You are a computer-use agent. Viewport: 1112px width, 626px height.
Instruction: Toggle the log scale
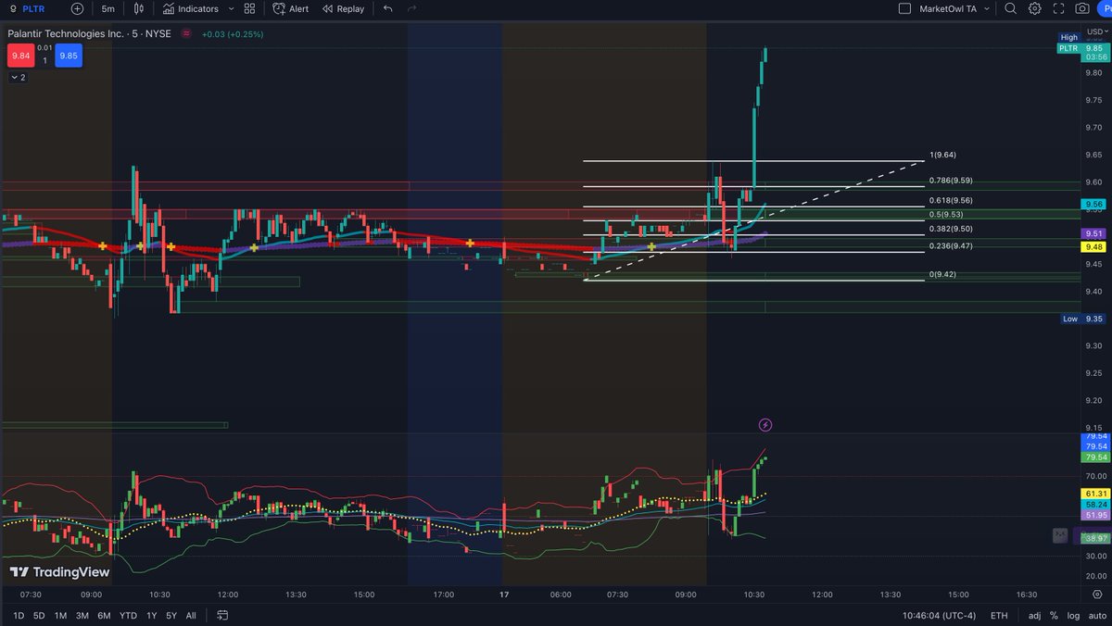tap(1072, 616)
